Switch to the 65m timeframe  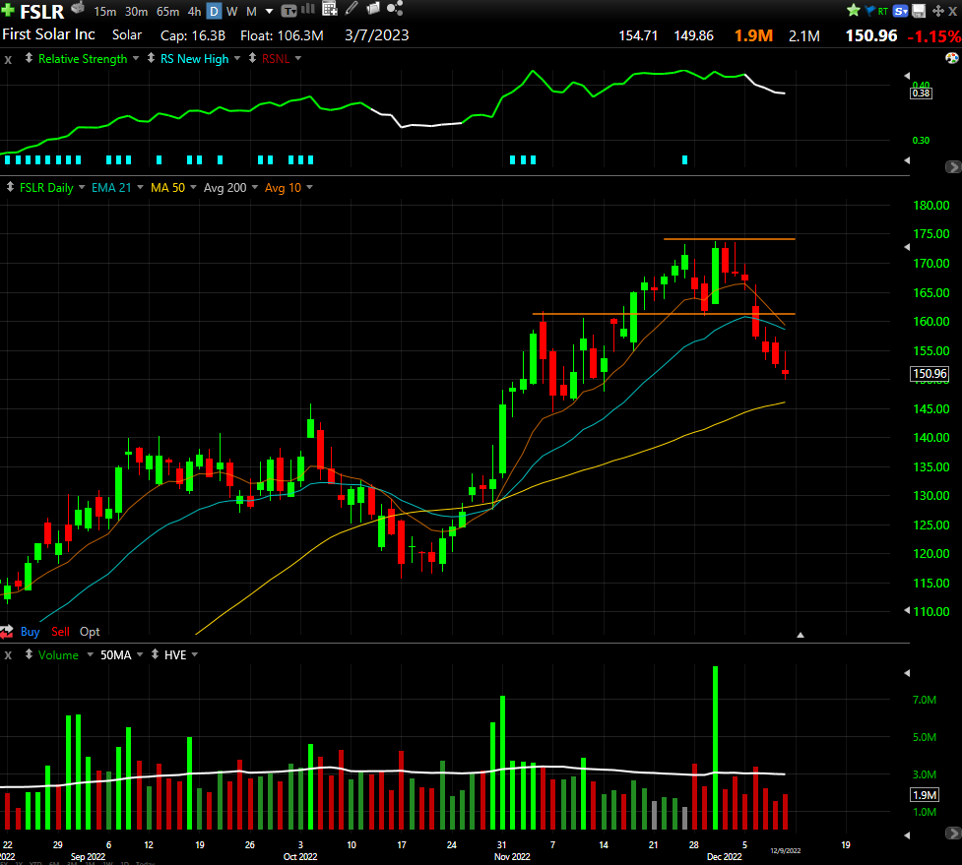[167, 11]
